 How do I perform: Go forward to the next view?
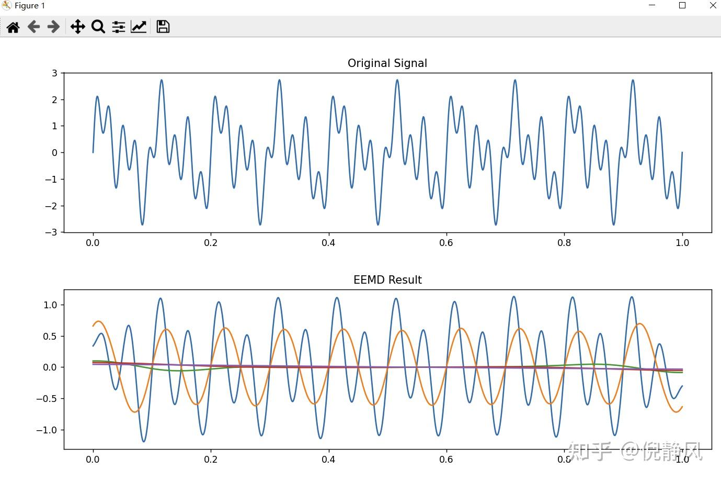[52, 27]
